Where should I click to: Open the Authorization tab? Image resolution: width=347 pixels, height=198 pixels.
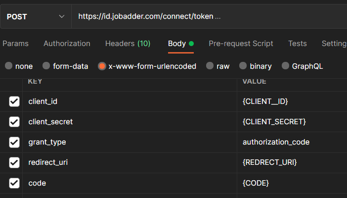67,44
